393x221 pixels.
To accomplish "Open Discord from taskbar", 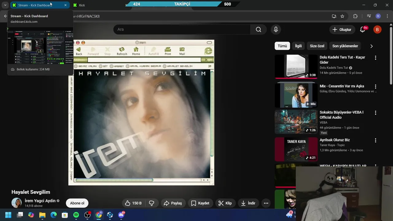I will (121, 215).
